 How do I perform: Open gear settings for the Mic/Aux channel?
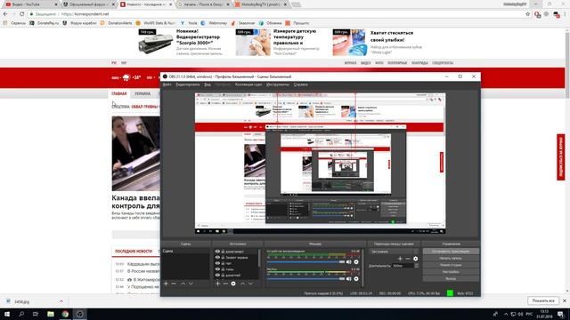[x=356, y=278]
